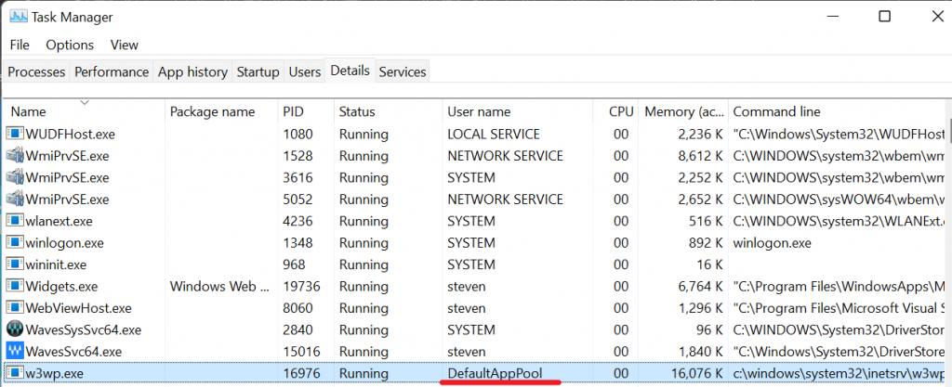Open the View menu
This screenshot has width=952, height=387.
[x=125, y=45]
